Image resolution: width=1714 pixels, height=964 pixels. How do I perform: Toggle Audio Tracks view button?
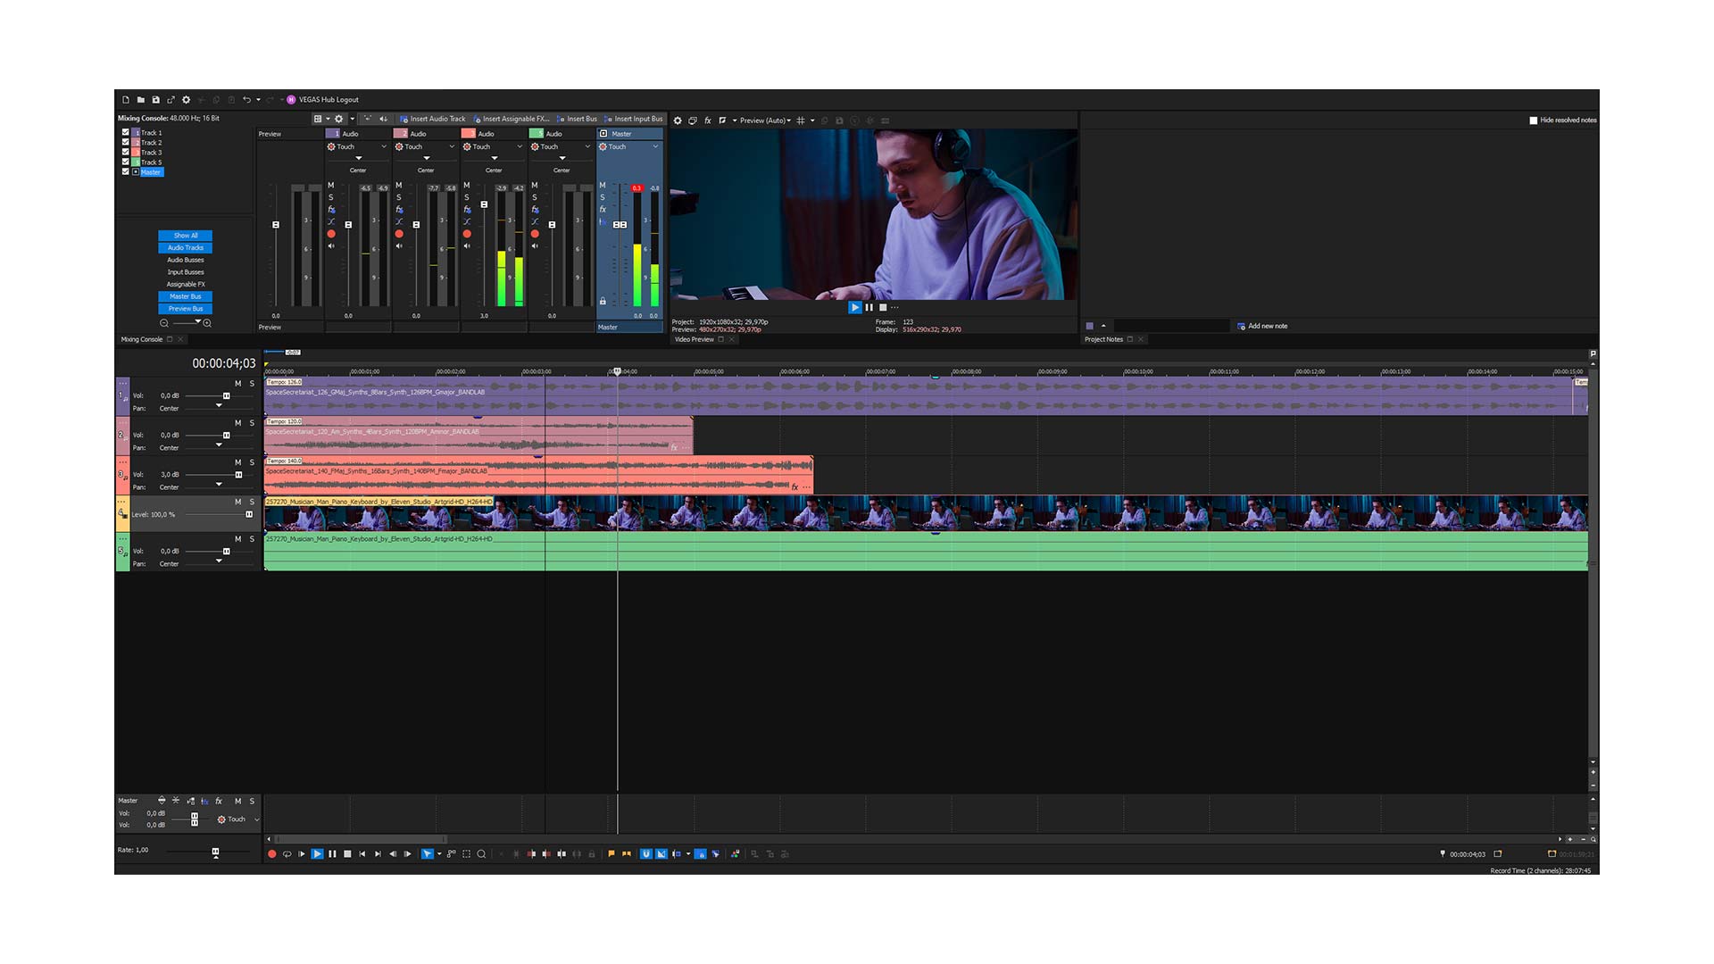pos(186,248)
